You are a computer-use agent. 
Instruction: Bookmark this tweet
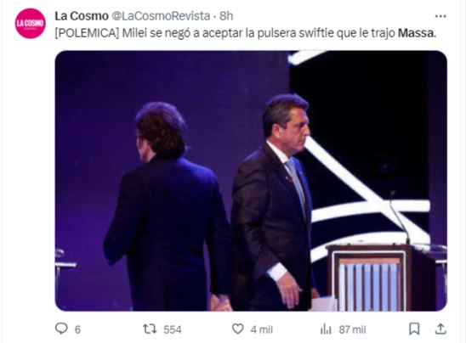click(x=414, y=329)
